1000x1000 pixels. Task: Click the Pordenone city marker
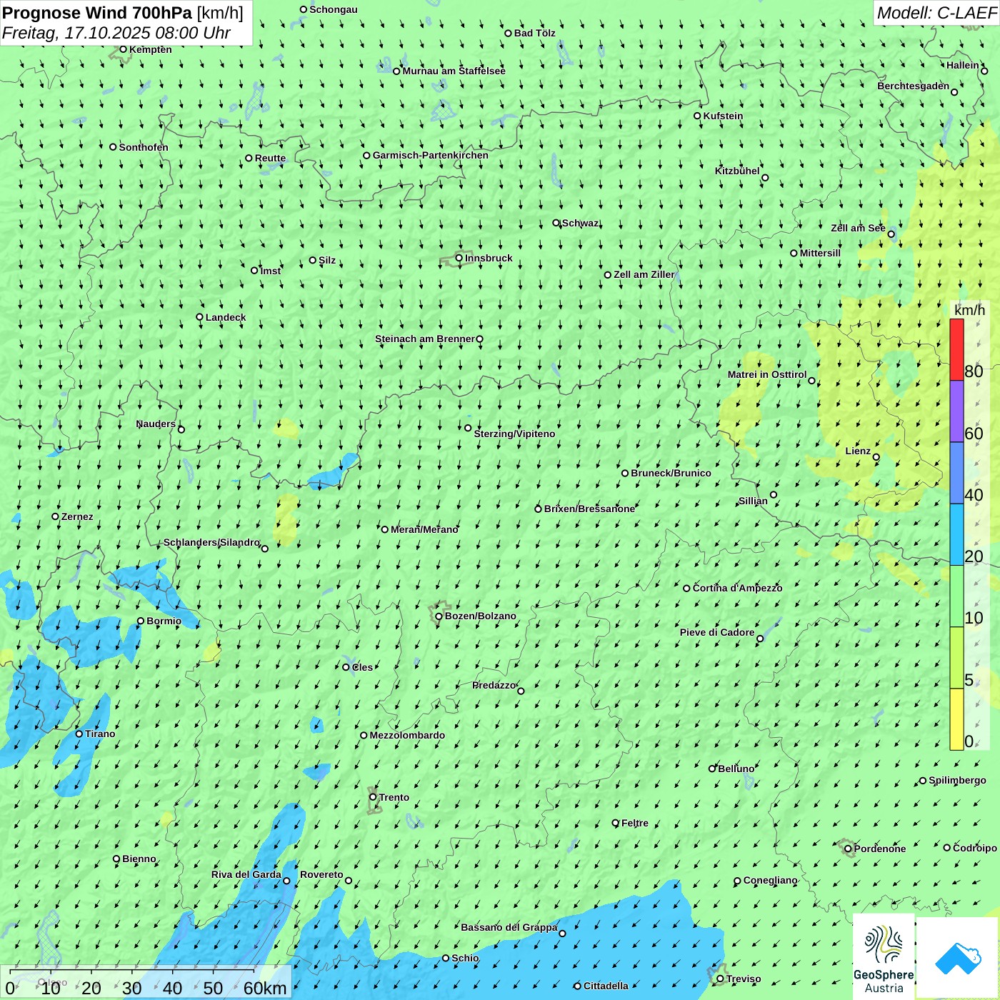[848, 849]
